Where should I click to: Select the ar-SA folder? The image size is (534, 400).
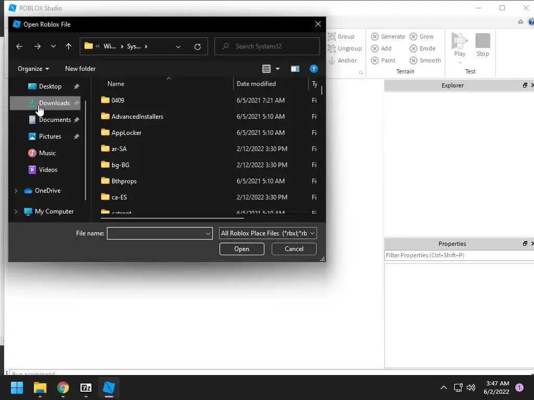point(119,149)
